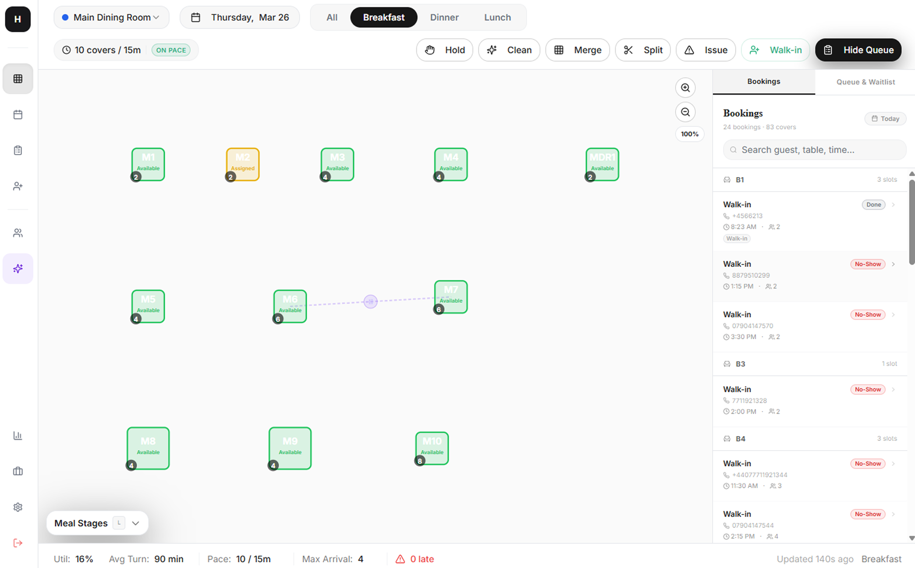Screen dimensions: 915x568
Task: Click the guest search field
Action: pyautogui.click(x=814, y=149)
